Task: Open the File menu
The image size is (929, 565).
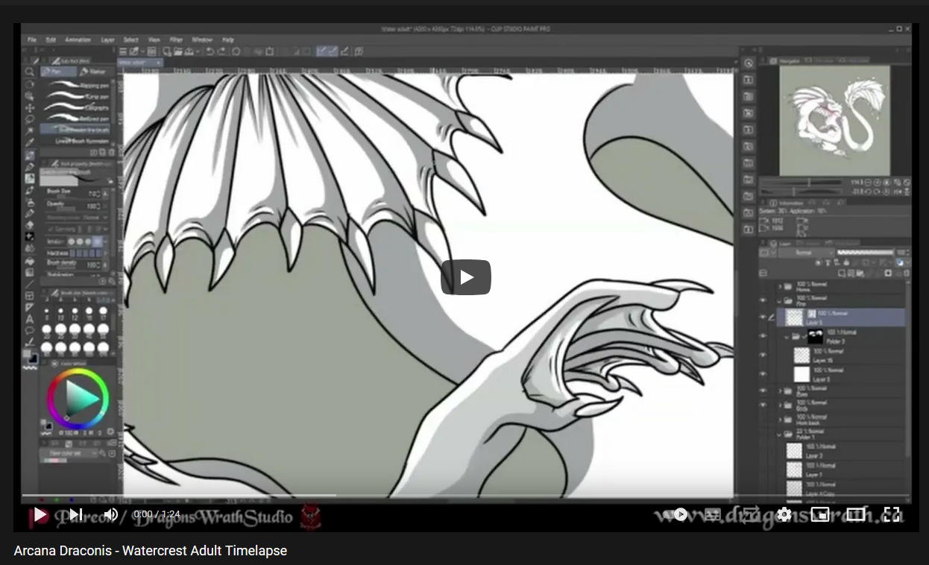Action: point(32,40)
